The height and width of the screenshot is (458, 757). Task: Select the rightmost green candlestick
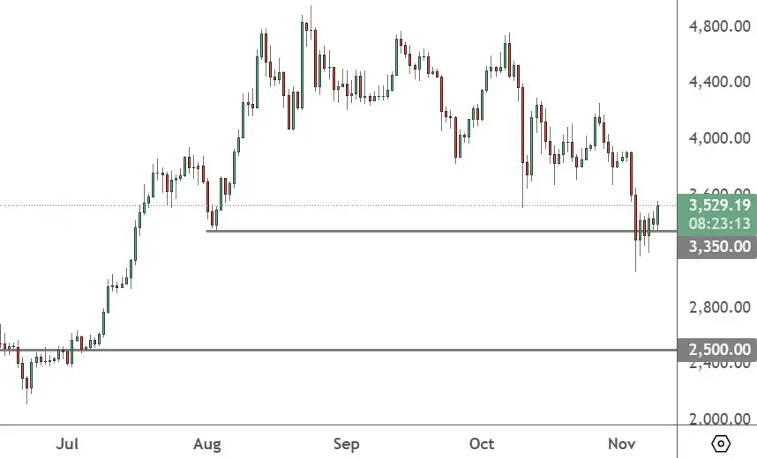[x=658, y=215]
